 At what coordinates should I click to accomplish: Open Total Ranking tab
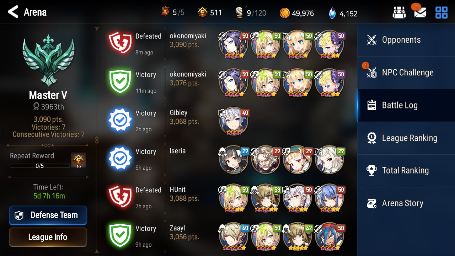406,171
